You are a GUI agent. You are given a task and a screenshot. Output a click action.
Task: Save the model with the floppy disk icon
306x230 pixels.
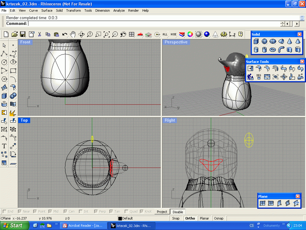click(x=23, y=34)
